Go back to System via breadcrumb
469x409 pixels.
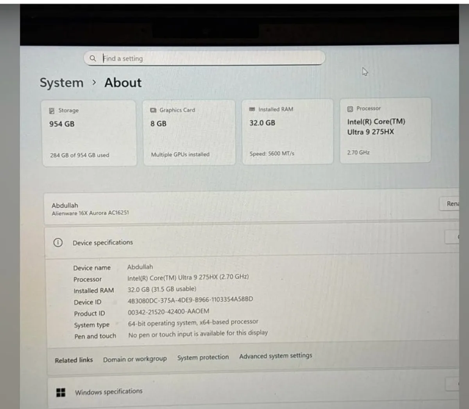point(62,83)
